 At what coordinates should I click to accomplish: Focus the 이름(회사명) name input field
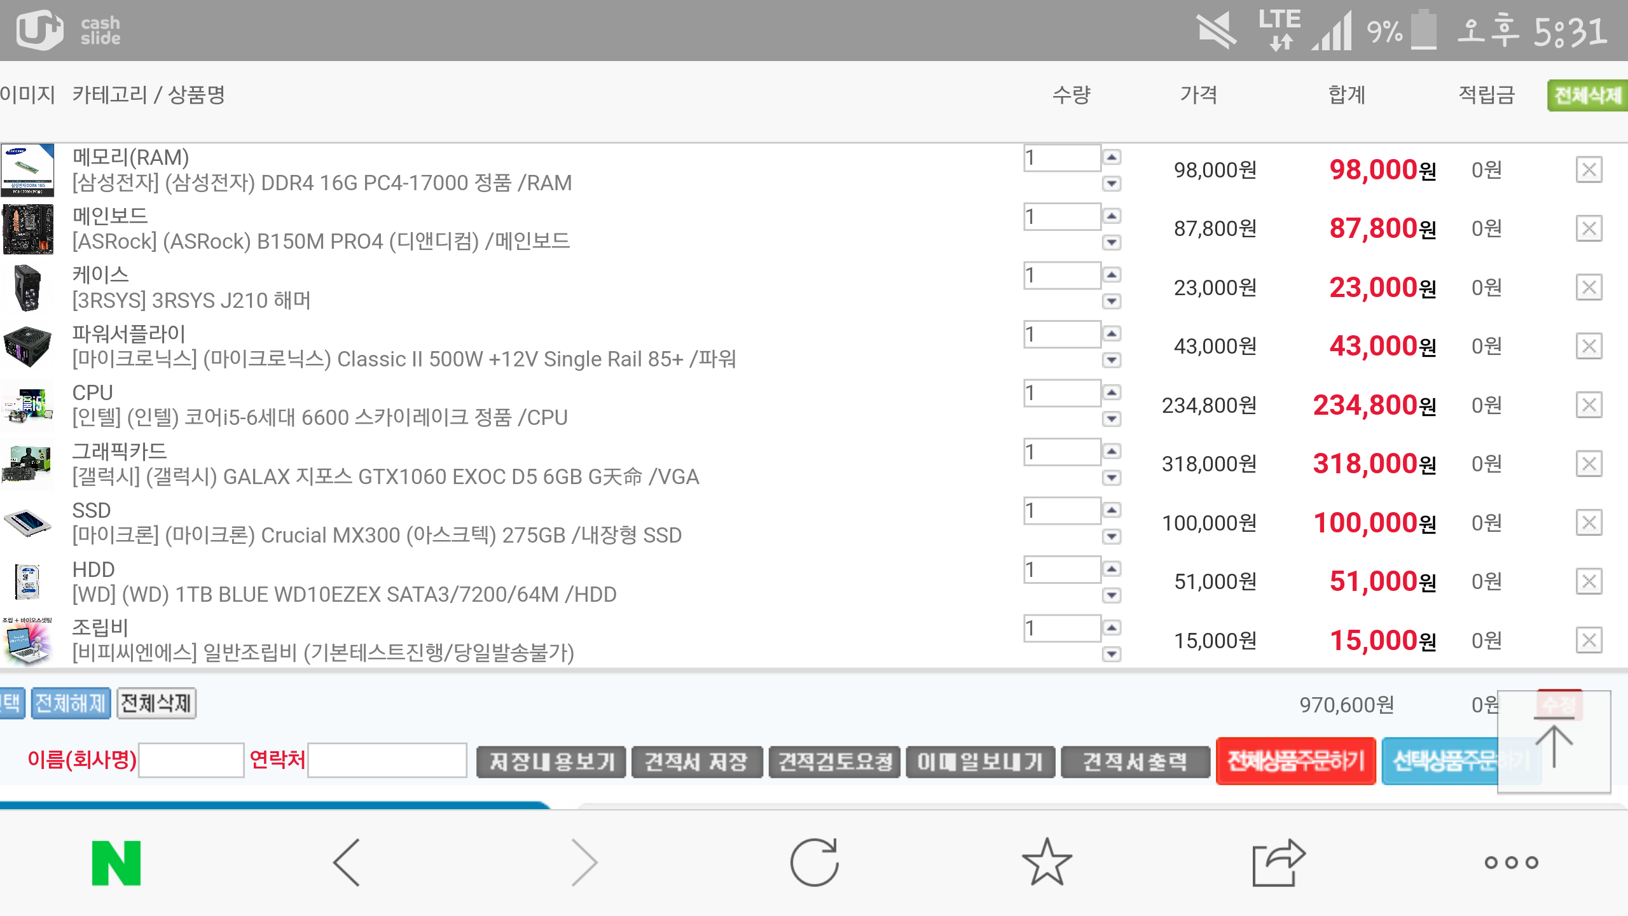tap(191, 760)
